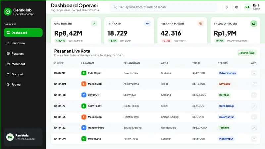Image resolution: width=265 pixels, height=149 pixels.
Task: Click customer Andi Pratama
Action: pyautogui.click(x=131, y=84)
